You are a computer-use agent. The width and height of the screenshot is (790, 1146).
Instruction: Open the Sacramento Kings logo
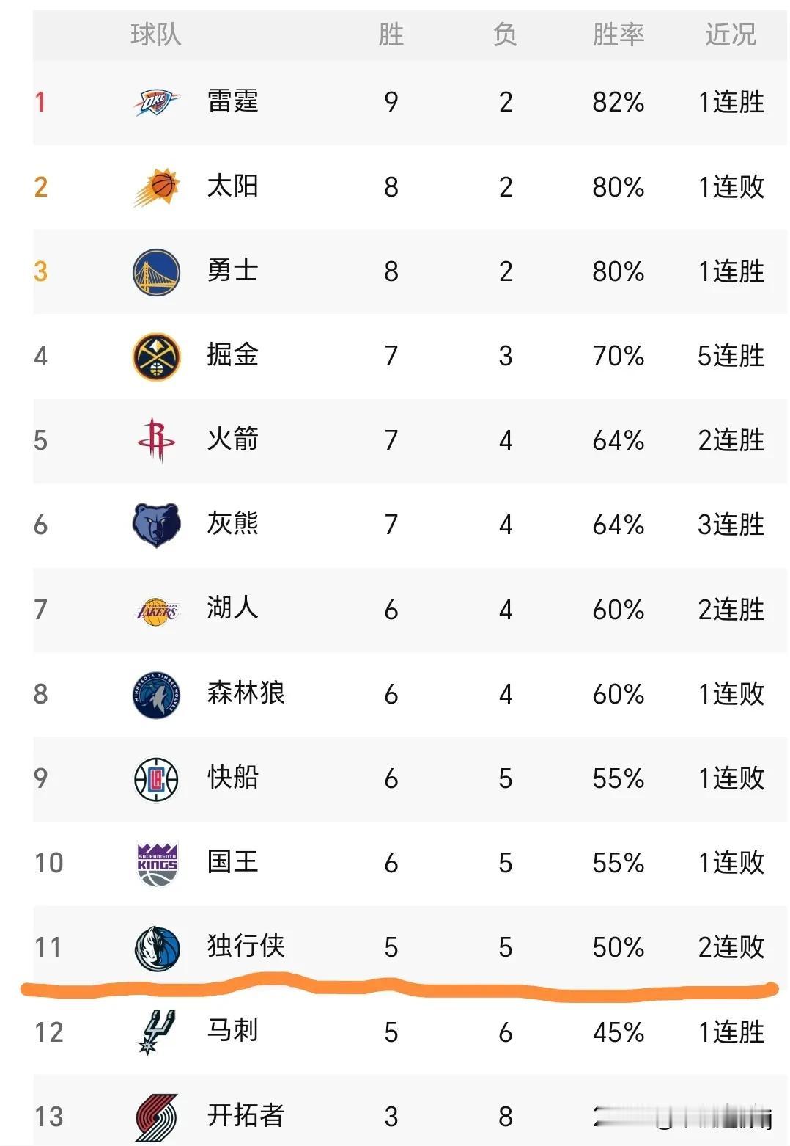click(157, 864)
